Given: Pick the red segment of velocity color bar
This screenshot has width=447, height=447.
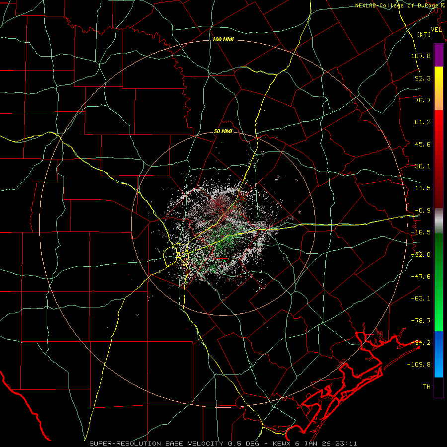Looking at the screenshot, I should pyautogui.click(x=439, y=159).
